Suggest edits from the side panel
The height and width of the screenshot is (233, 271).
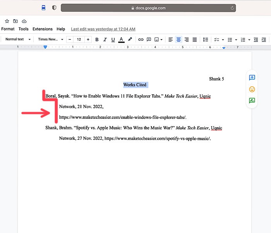pyautogui.click(x=252, y=101)
